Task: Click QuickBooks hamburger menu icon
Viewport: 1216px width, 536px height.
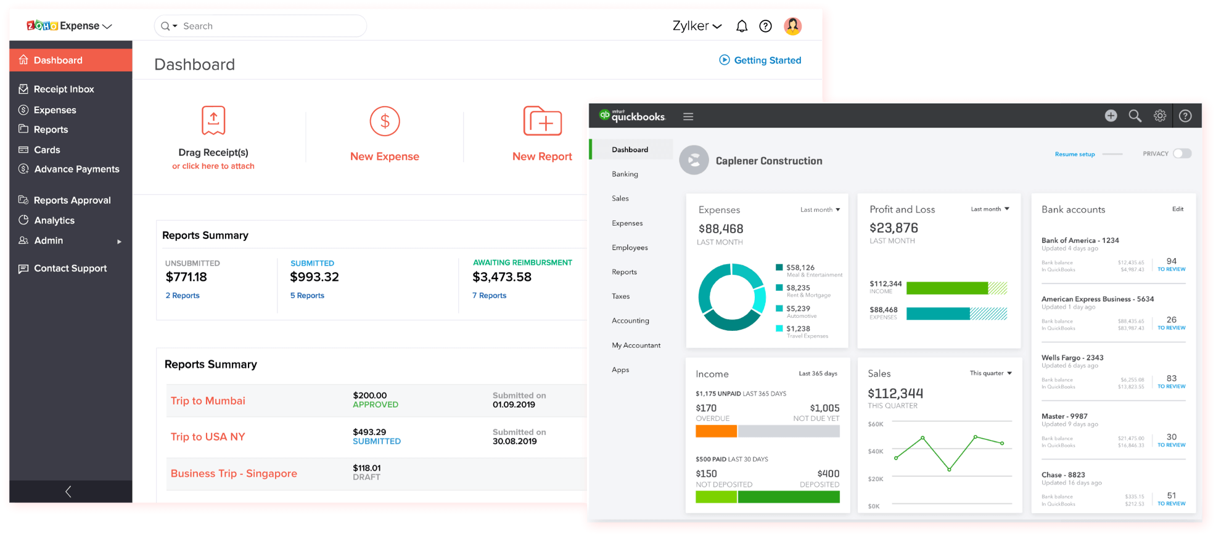Action: 688,116
